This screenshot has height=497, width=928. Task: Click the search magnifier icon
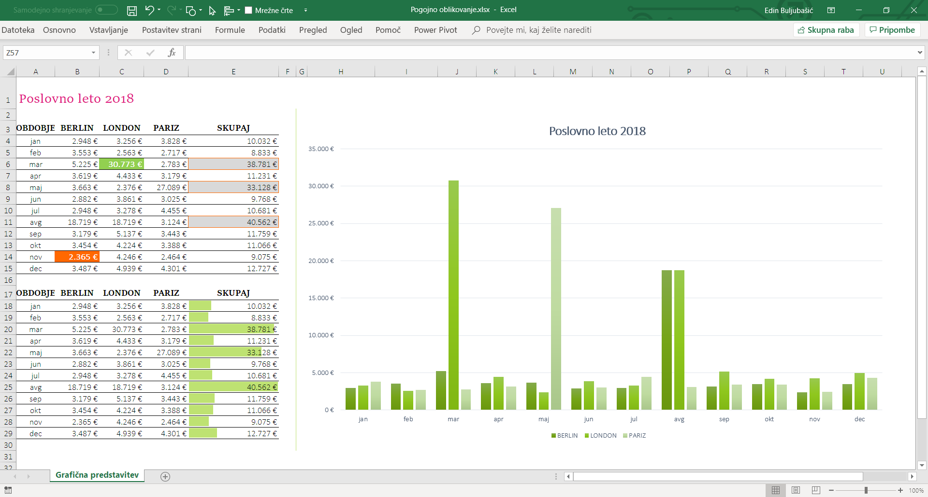(476, 30)
